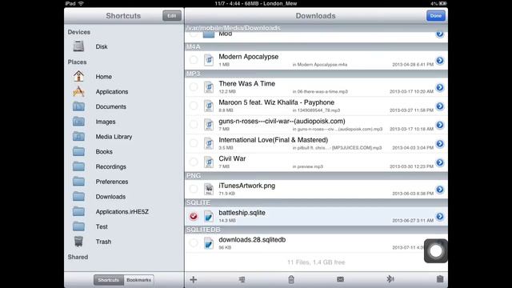The height and width of the screenshot is (288, 512).
Task: Open the Maroon 5 feat. Wiz Khalifa - Payphone file
Action: coord(276,102)
